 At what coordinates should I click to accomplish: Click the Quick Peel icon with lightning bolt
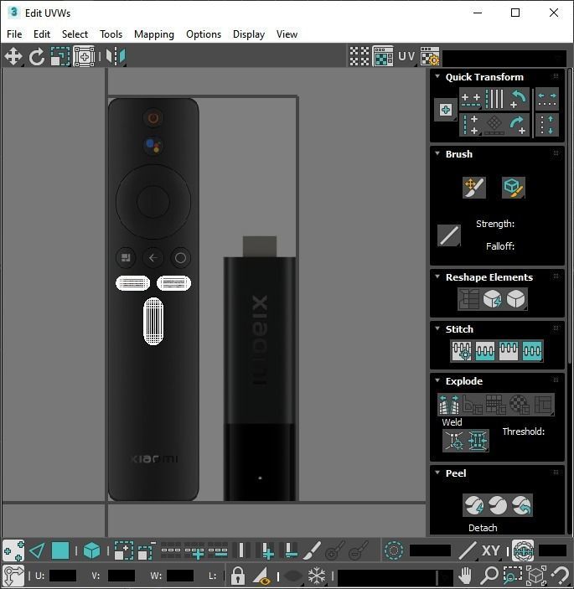(x=474, y=505)
